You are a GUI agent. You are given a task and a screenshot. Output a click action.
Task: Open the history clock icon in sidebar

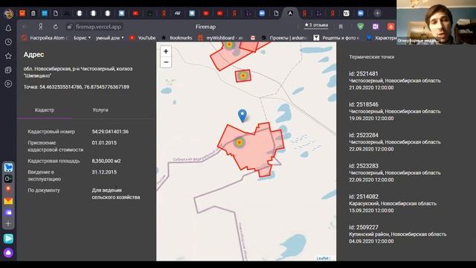tap(8, 42)
